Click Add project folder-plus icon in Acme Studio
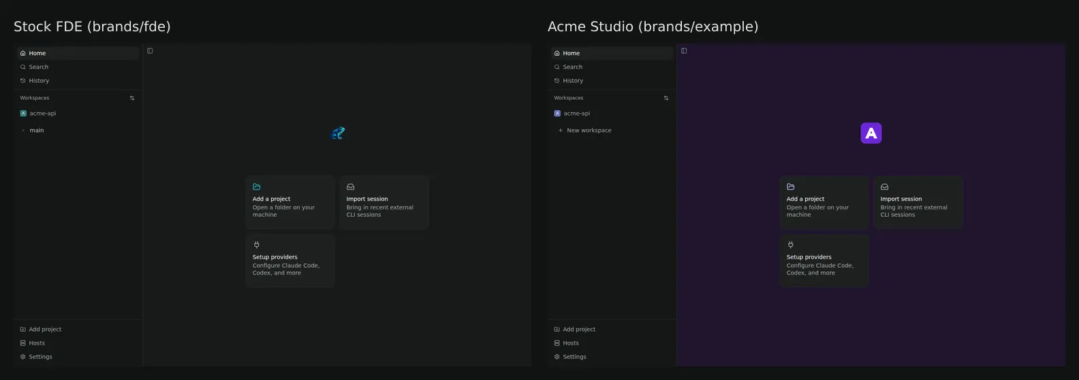This screenshot has width=1079, height=380. (557, 329)
